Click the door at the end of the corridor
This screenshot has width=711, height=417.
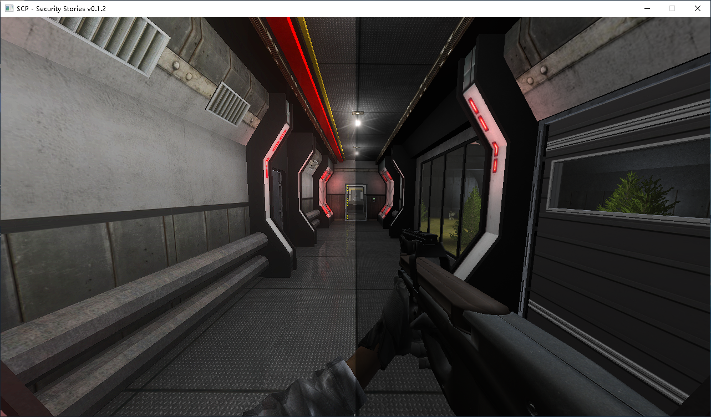355,202
